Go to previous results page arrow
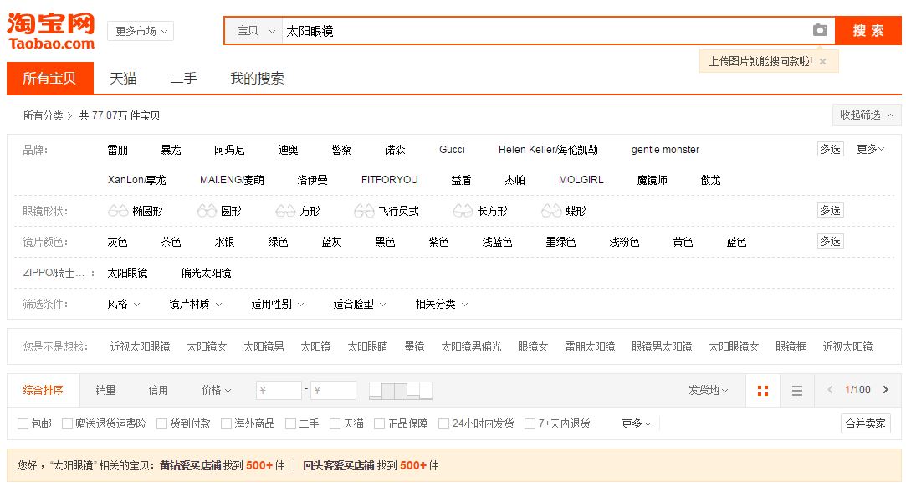This screenshot has width=906, height=487. (x=830, y=390)
